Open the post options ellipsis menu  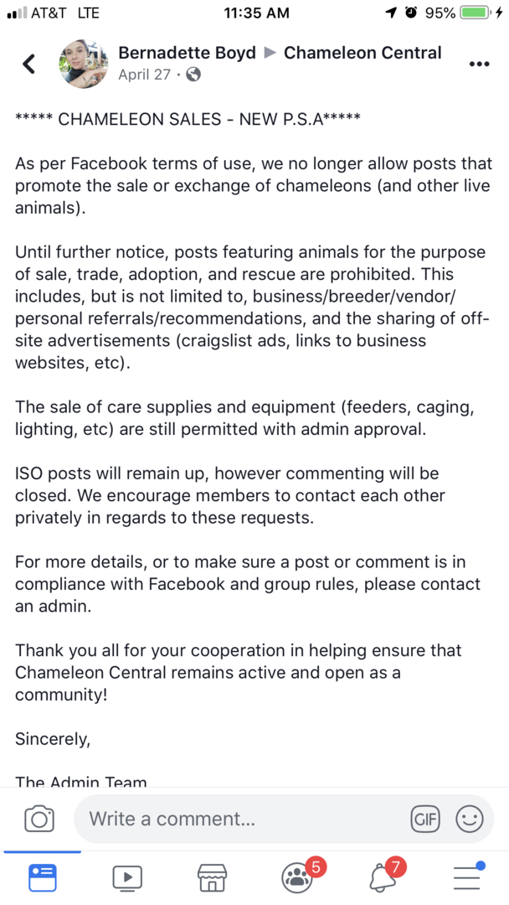point(479,64)
